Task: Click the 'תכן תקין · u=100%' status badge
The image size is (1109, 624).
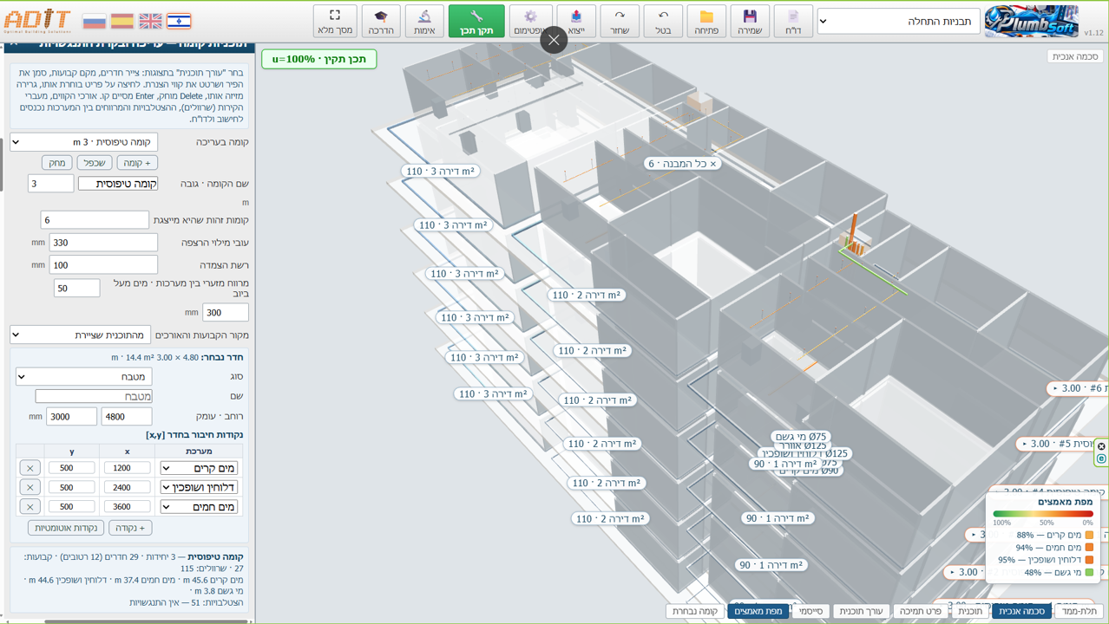Action: point(319,59)
